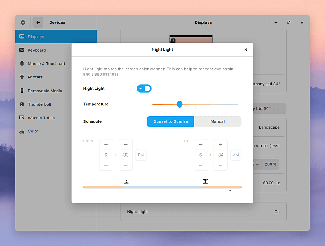Select Wacom Tablet settings

pyautogui.click(x=41, y=118)
